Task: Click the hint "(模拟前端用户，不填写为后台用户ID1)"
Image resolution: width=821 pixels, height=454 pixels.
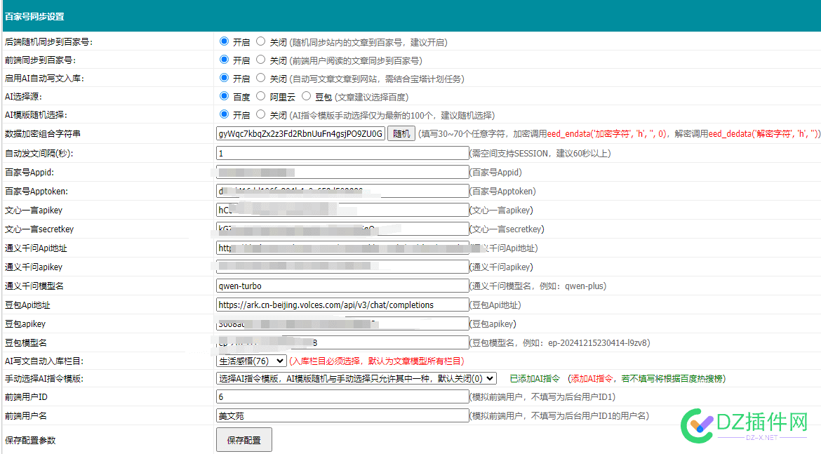Action: (542, 396)
